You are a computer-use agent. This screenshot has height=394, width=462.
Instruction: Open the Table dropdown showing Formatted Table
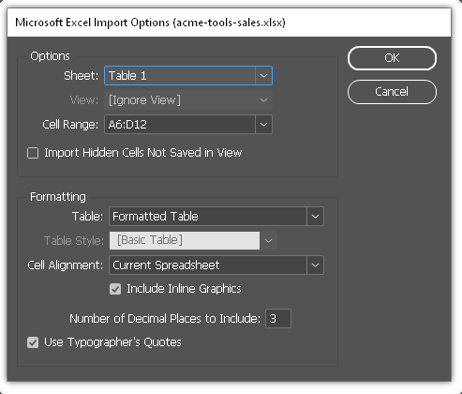[216, 217]
